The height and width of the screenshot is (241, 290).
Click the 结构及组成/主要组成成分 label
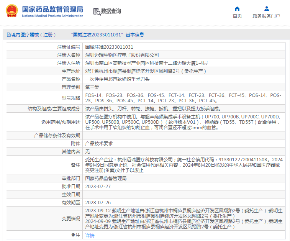54,109
